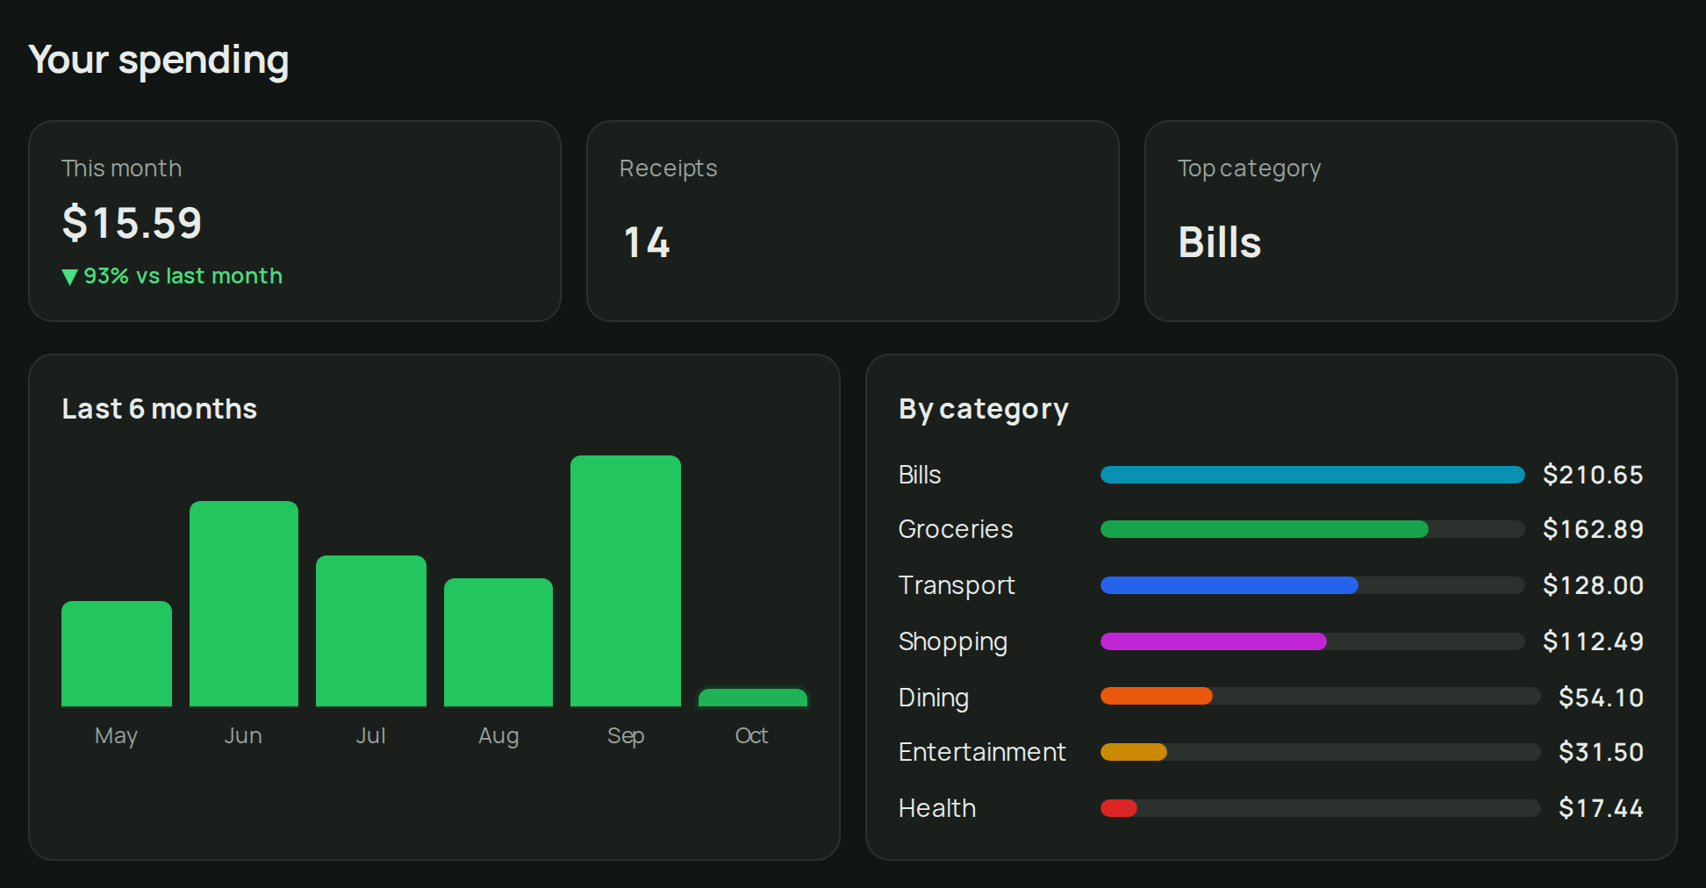Click the "This month" card label
1706x888 pixels.
122,168
